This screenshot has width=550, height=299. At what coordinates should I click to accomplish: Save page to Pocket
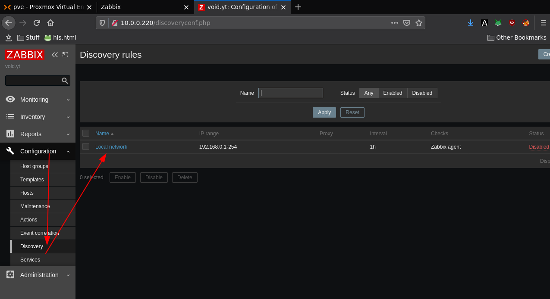click(x=407, y=23)
